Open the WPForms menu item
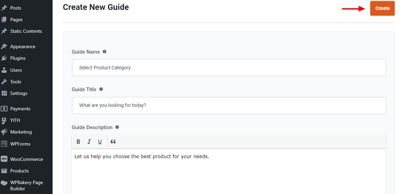 pos(20,144)
